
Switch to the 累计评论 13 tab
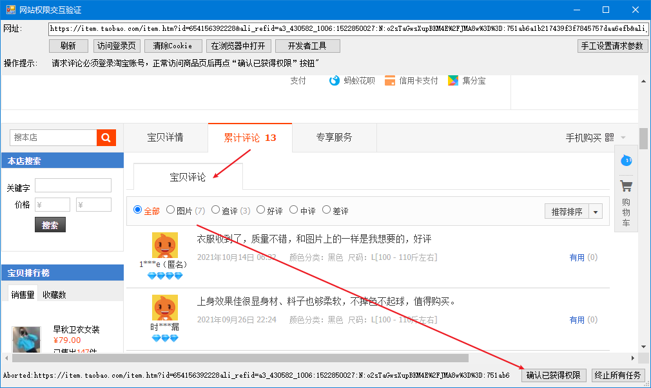tap(250, 138)
